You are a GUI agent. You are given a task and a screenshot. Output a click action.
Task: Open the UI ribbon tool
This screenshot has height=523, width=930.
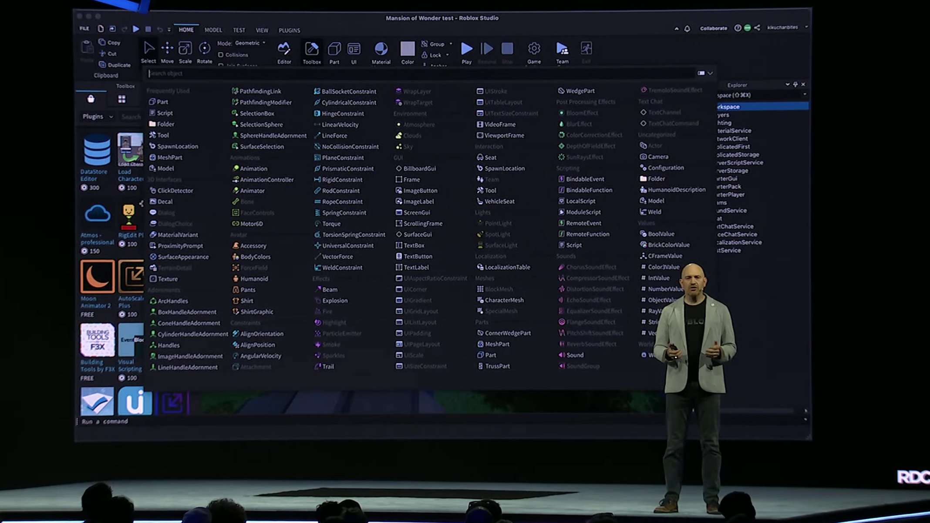pyautogui.click(x=354, y=53)
